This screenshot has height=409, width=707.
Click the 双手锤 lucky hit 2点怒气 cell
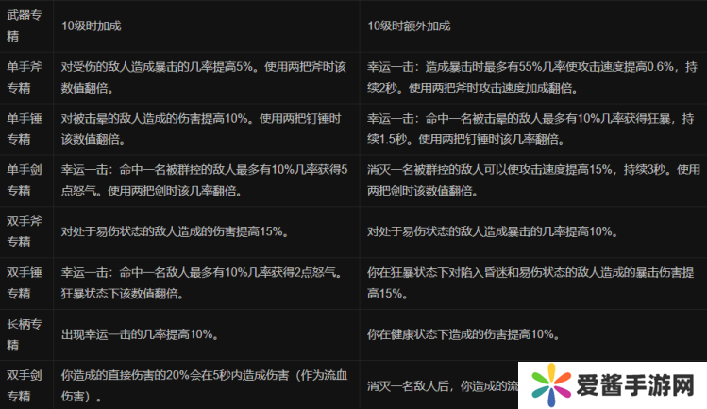205,281
